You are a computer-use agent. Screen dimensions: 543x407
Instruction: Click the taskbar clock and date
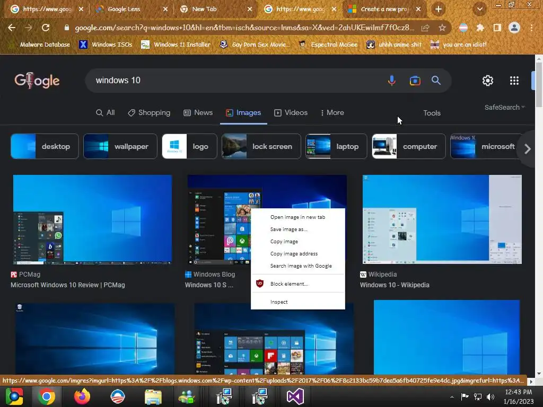tap(519, 396)
